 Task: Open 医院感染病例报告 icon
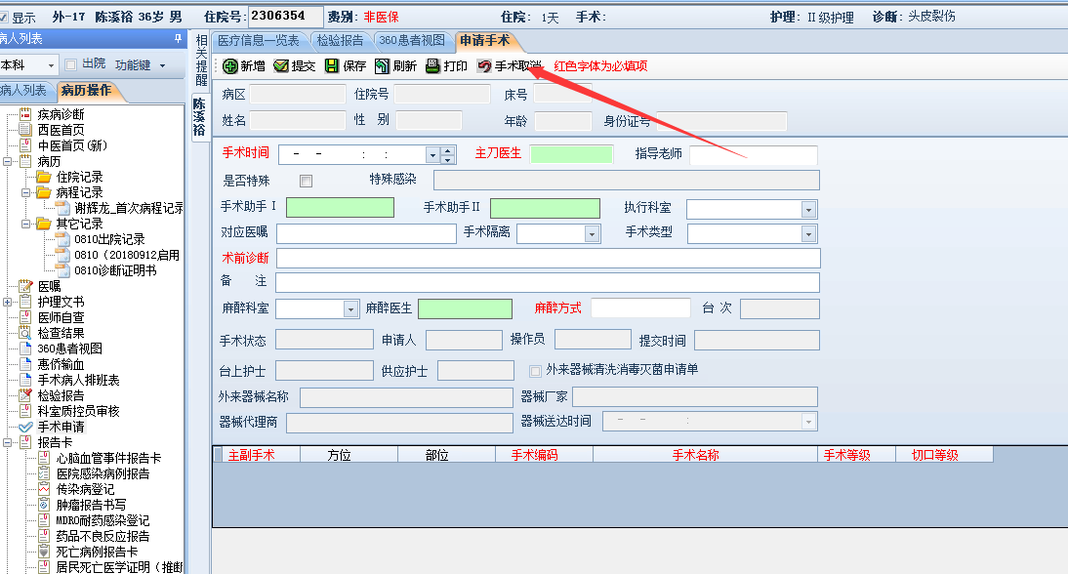tap(44, 473)
